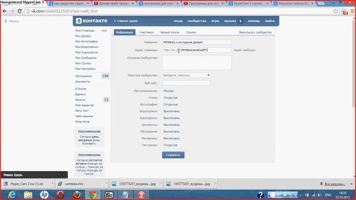
Task: Click the question mark help icon in tray
Action: pos(260,195)
